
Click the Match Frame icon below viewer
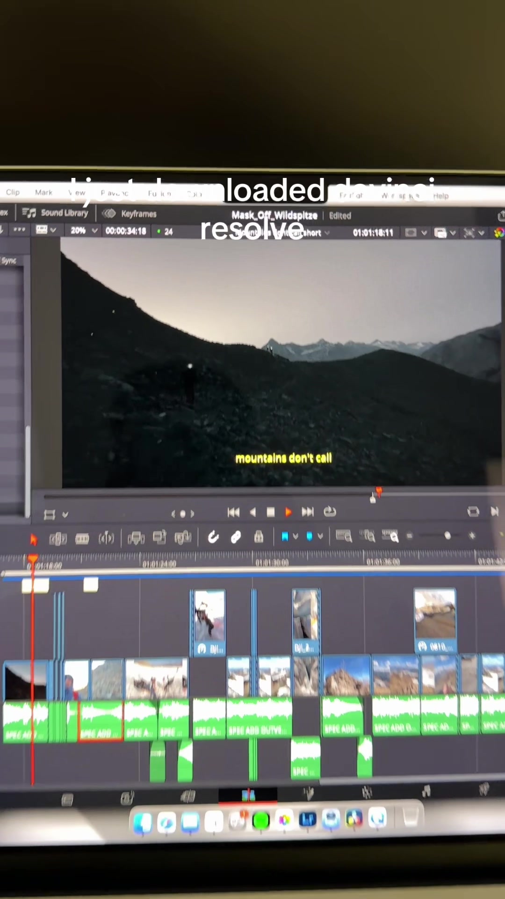(x=473, y=511)
